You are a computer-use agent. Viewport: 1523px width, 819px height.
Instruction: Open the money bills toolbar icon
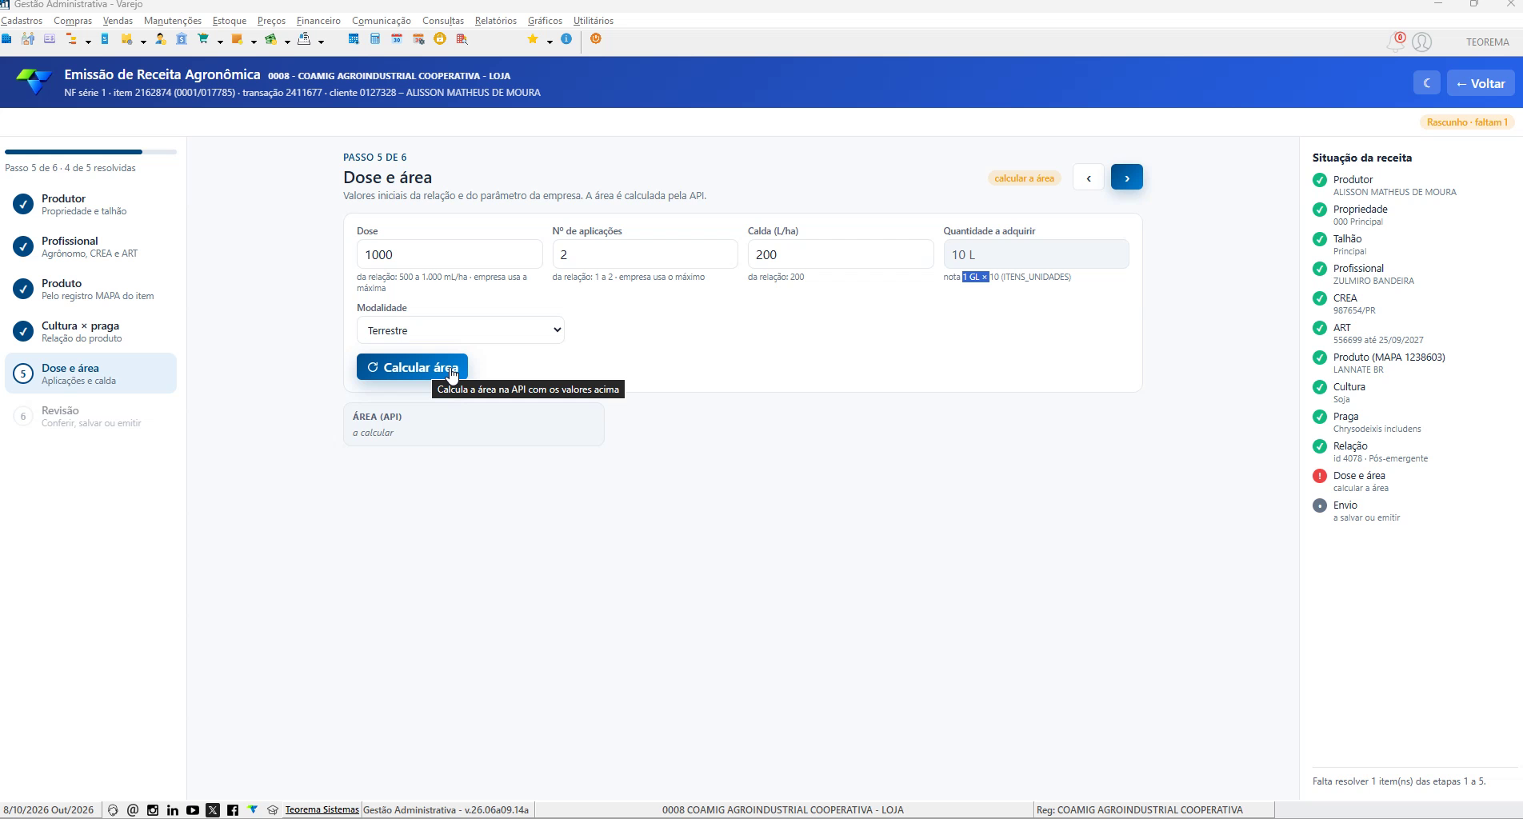(271, 38)
